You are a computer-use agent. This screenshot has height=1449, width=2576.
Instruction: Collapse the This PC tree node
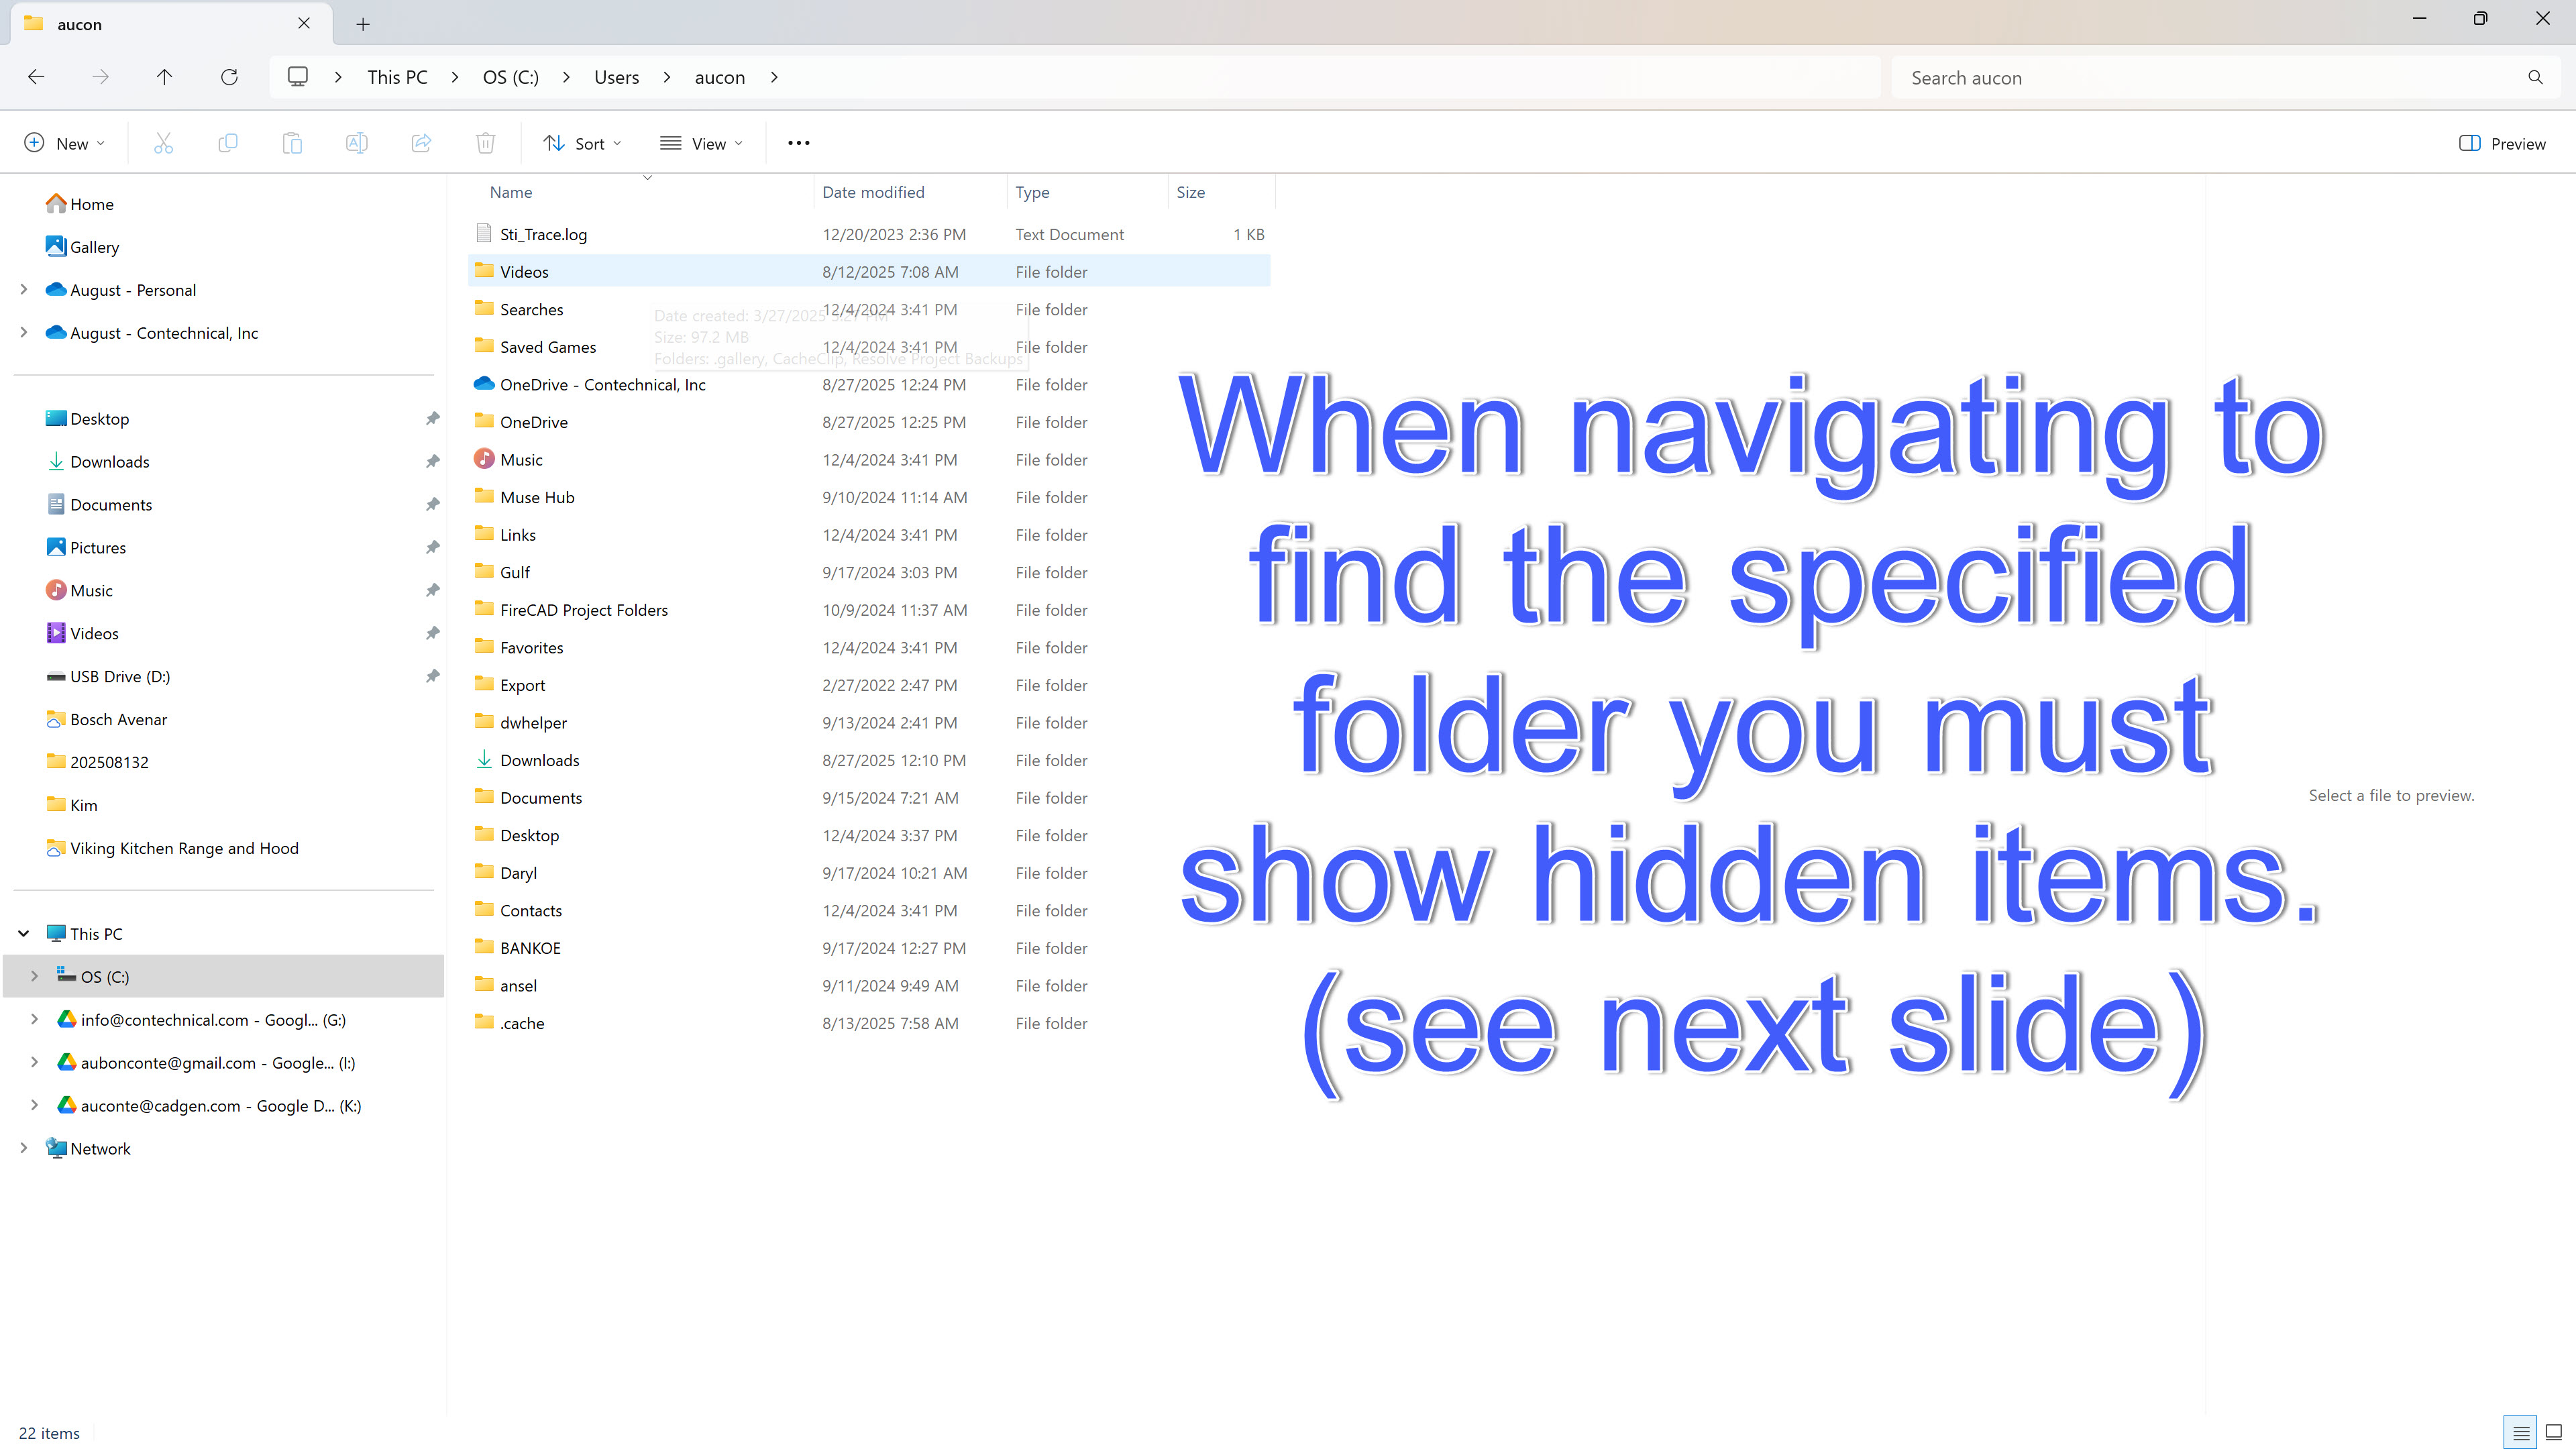coord(24,934)
